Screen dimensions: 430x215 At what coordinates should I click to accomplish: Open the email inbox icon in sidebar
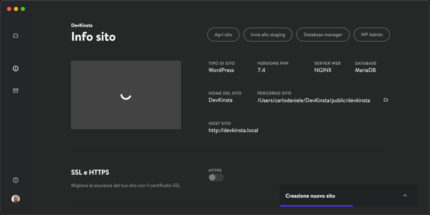pyautogui.click(x=16, y=91)
